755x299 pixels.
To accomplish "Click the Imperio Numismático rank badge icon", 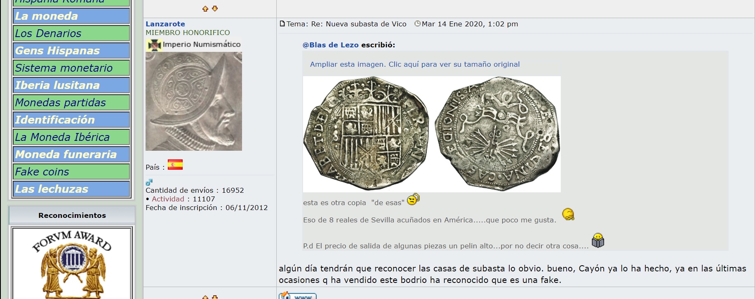I will [x=154, y=45].
